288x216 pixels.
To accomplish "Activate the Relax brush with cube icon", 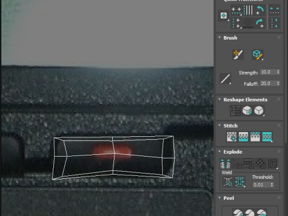I will [257, 55].
